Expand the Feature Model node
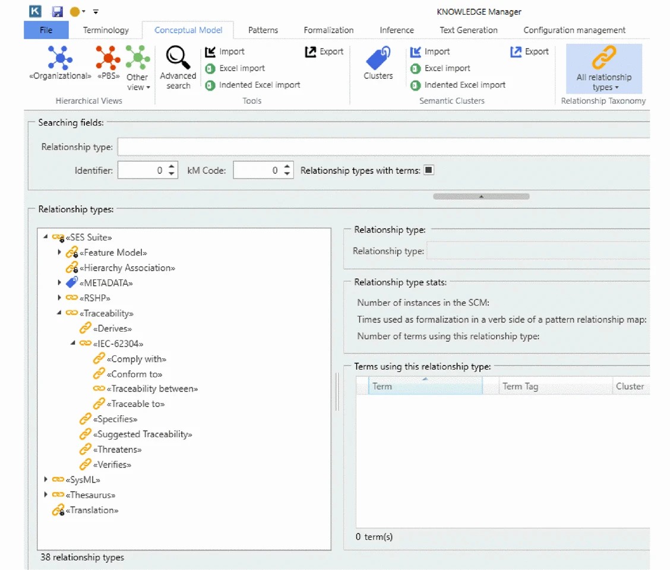 click(60, 252)
